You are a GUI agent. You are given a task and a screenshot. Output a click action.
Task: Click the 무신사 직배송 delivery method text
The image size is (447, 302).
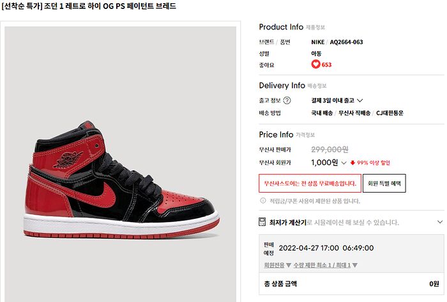(354, 113)
